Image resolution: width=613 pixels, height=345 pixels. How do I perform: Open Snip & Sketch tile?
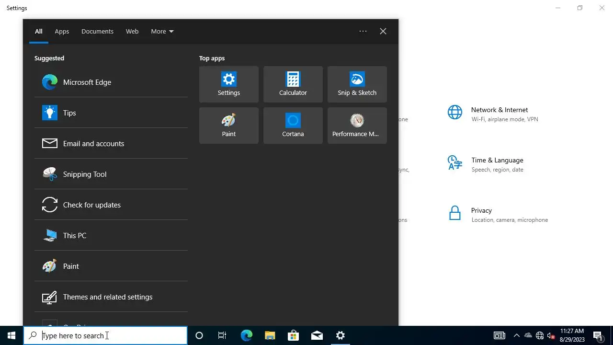click(357, 84)
